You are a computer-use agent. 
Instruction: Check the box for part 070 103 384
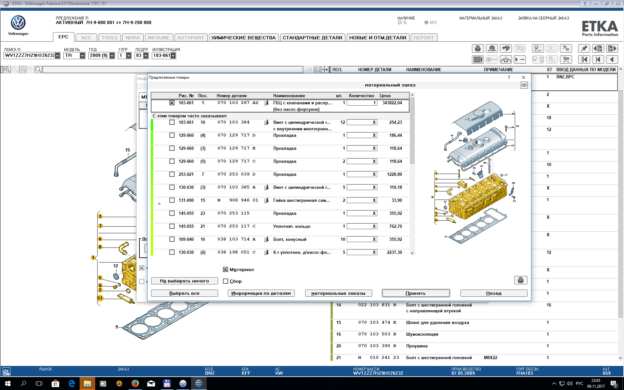point(172,122)
